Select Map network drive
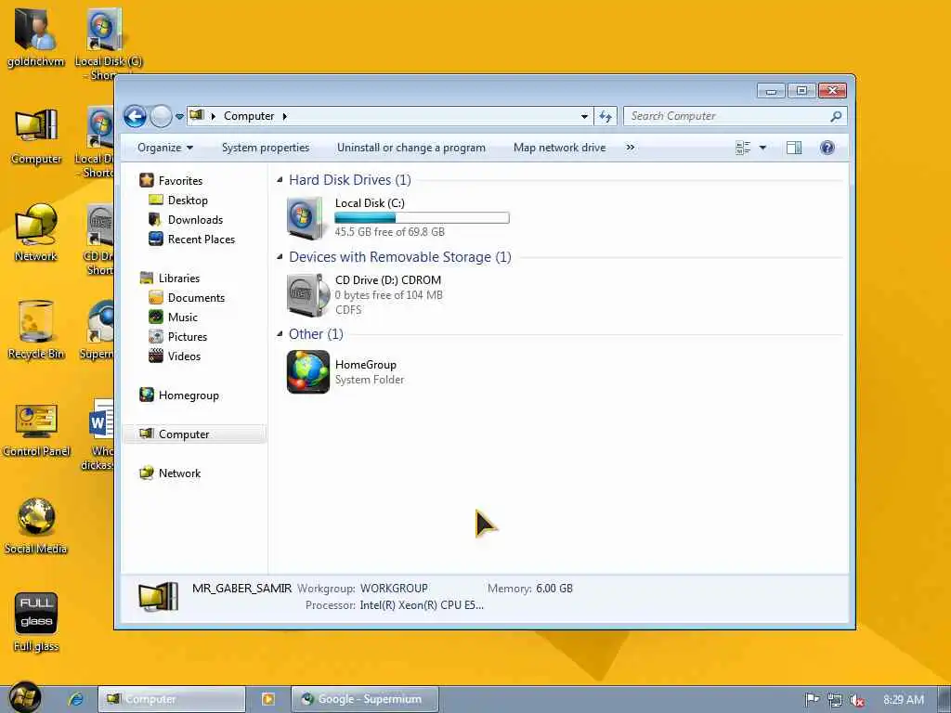 click(559, 148)
